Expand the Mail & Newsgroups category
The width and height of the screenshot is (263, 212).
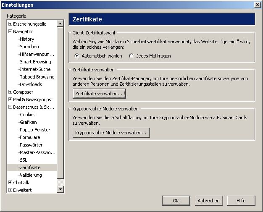(x=10, y=99)
